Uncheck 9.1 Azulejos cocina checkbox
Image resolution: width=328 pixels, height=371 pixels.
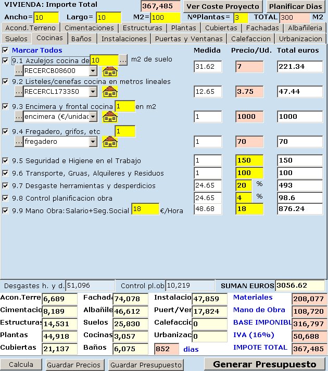point(5,60)
